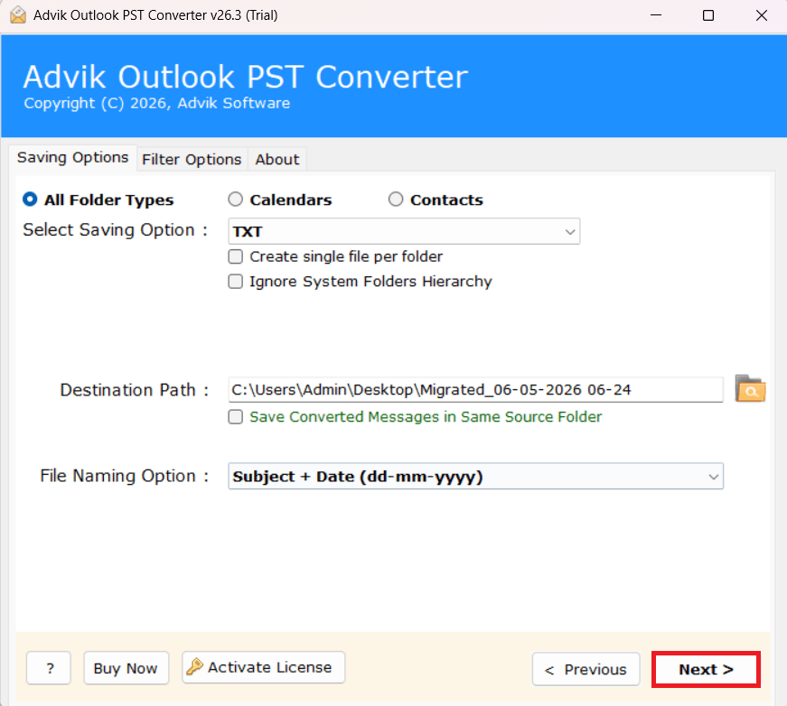The height and width of the screenshot is (706, 787).
Task: Tick Ignore System Folders Hierarchy checkbox
Action: (236, 282)
